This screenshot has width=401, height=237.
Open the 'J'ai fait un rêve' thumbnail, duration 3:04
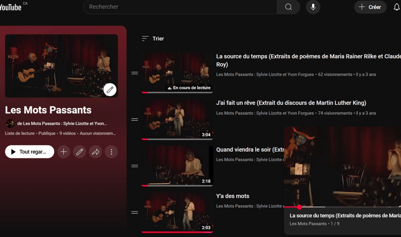[x=177, y=119]
